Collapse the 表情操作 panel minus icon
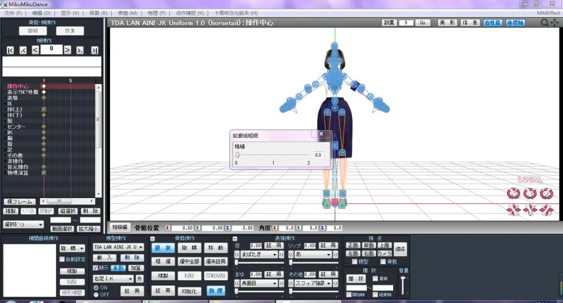The width and height of the screenshot is (563, 303). [x=235, y=239]
